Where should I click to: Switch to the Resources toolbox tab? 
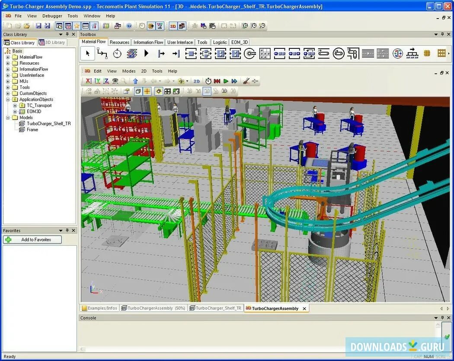[119, 42]
